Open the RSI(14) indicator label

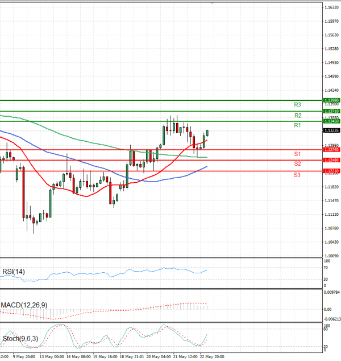point(14,272)
